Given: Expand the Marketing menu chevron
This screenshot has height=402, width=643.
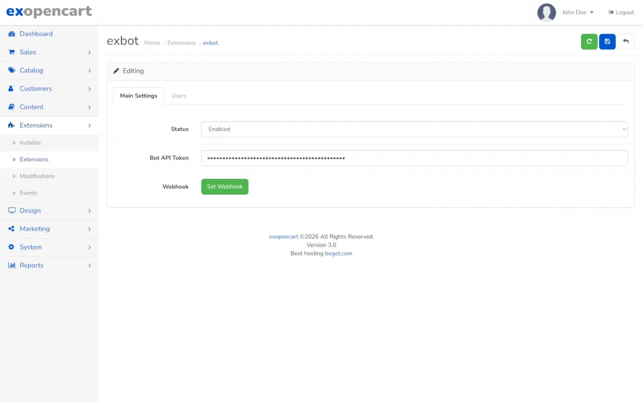Looking at the screenshot, I should 89,229.
